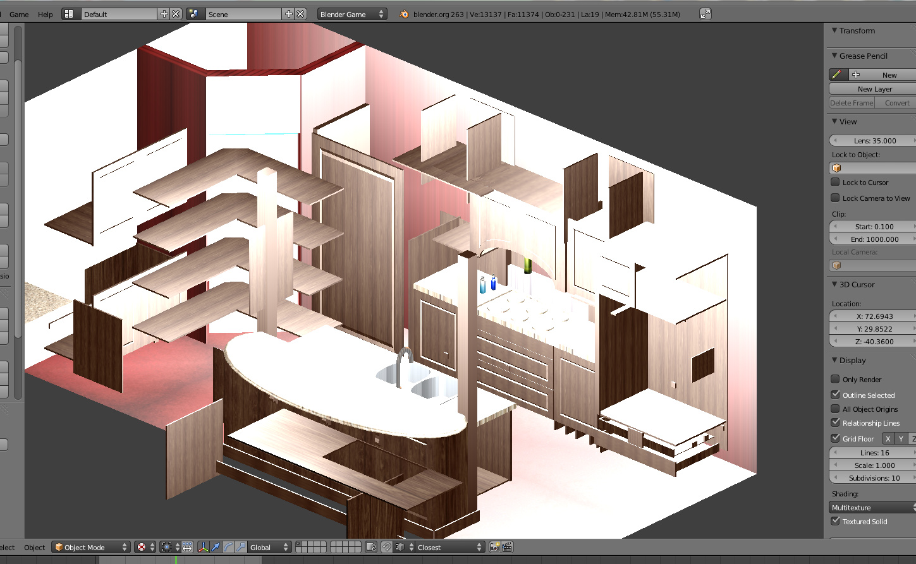Toggle the lock layers to scene icon
Viewport: 916px width, 564px height.
click(x=371, y=547)
